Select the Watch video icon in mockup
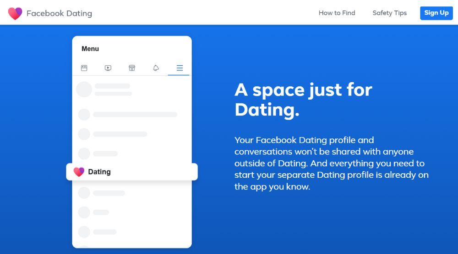458x254 pixels. tap(108, 68)
